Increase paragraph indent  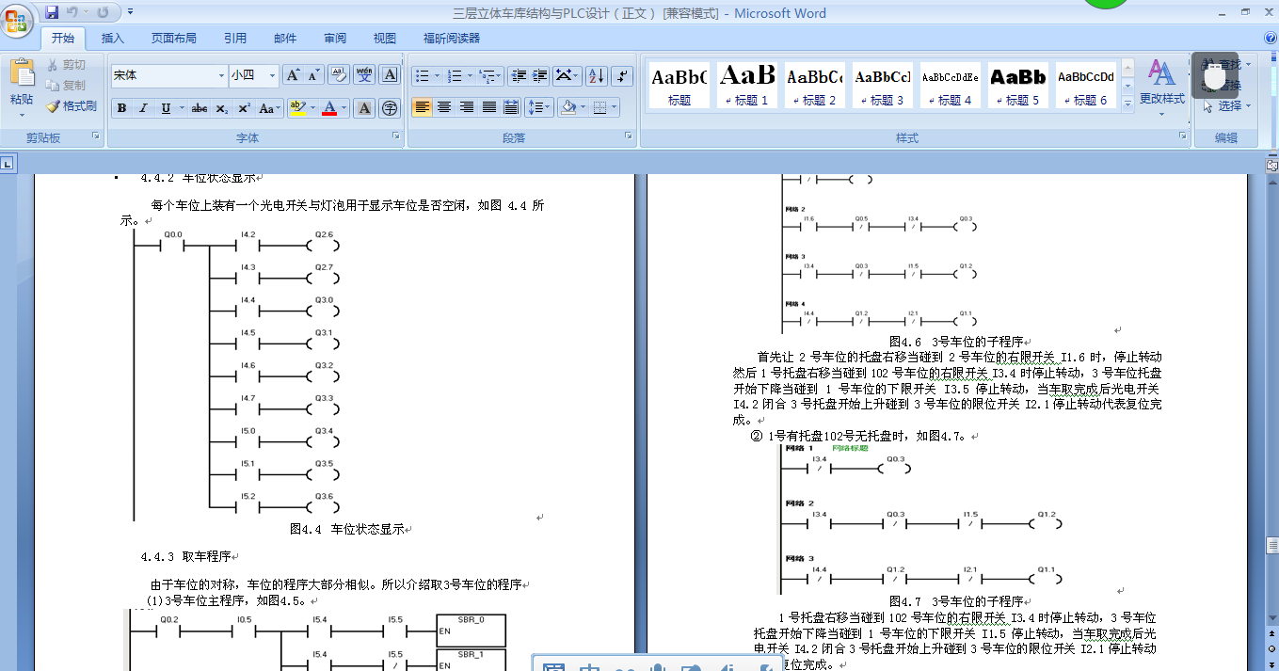pos(539,75)
